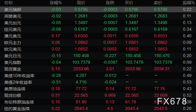
Task: Select the 现货黄金 row
Action: [x=98, y=69]
